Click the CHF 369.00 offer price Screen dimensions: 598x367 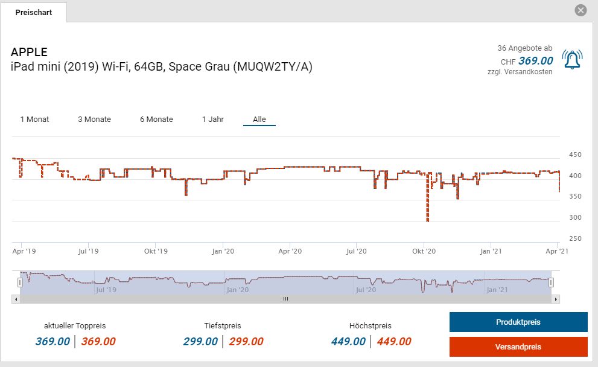click(x=535, y=61)
